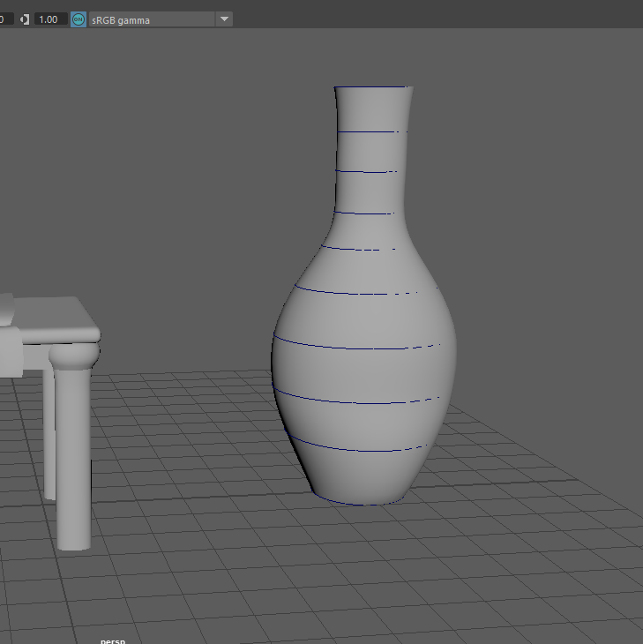Click the blue isoparm line just below vase rim
This screenshot has width=643, height=644.
[x=366, y=131]
